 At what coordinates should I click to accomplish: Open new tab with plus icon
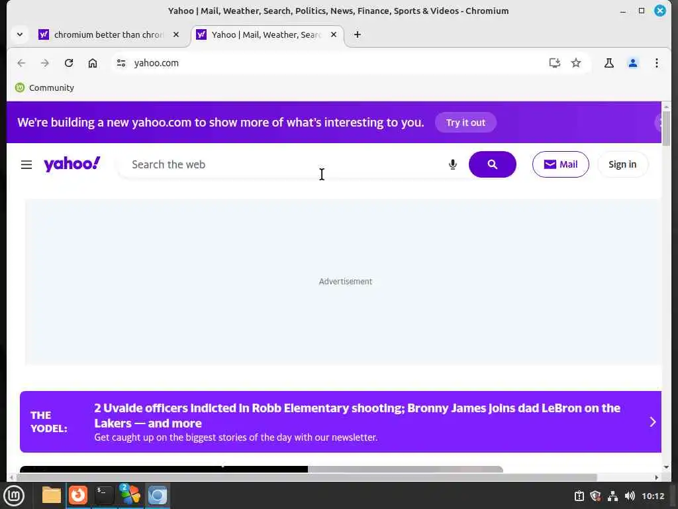(x=357, y=34)
